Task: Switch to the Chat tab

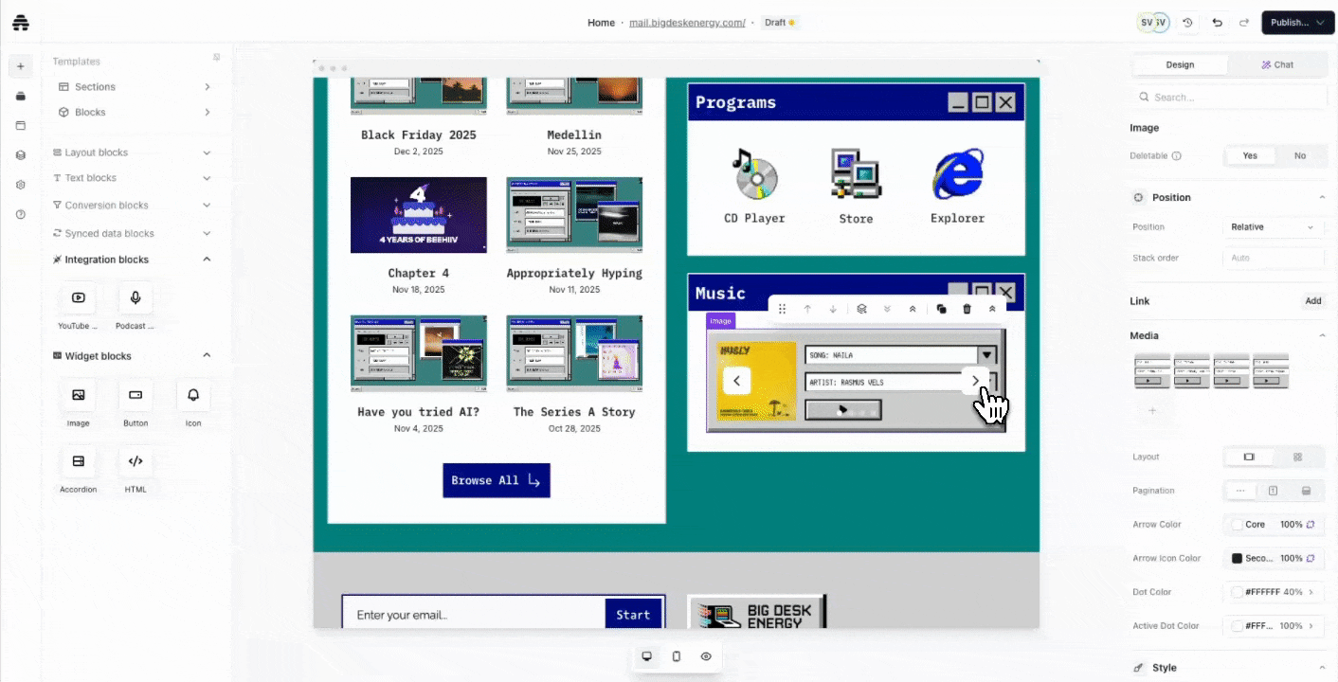Action: coord(1277,64)
